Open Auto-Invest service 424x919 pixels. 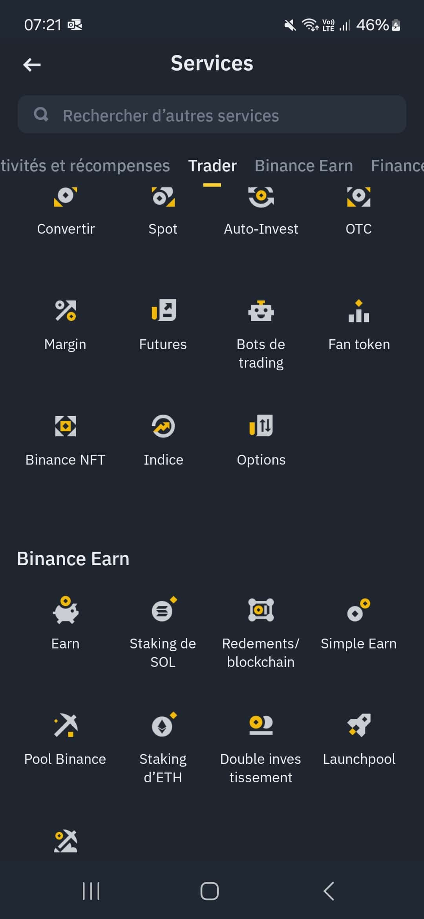click(261, 196)
